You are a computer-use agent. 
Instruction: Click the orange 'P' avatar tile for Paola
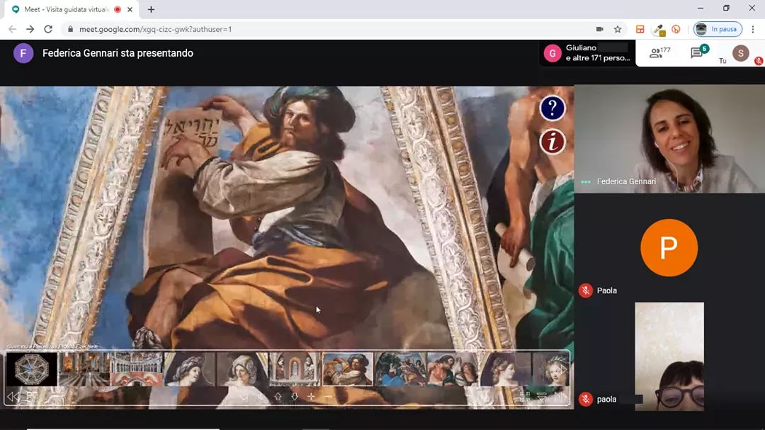pyautogui.click(x=669, y=247)
